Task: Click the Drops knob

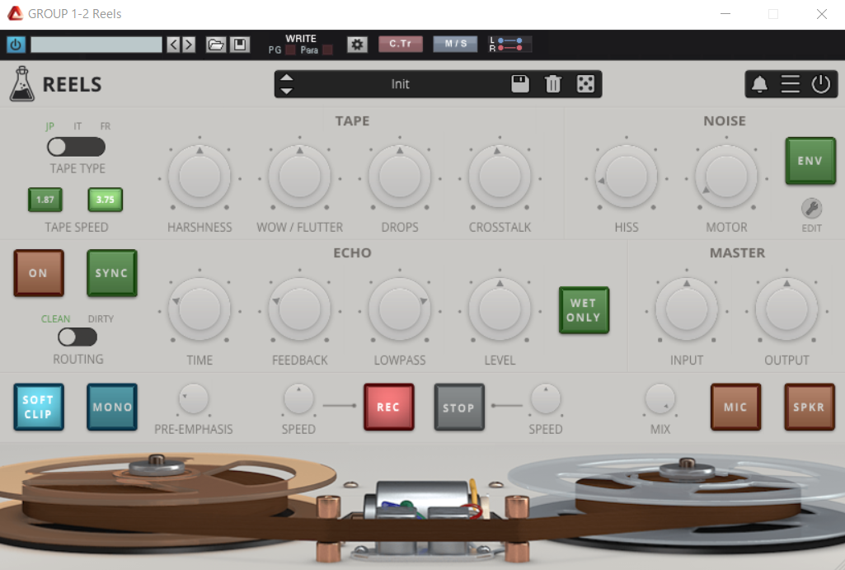Action: click(400, 177)
